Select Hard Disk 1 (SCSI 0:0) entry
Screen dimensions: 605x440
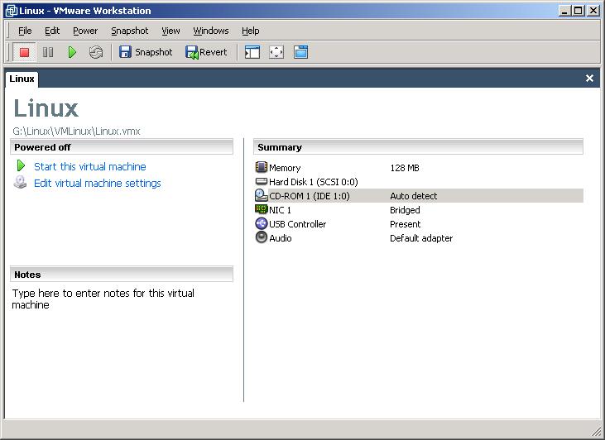tap(314, 182)
